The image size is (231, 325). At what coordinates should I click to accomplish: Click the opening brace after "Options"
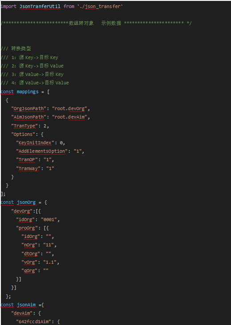[42, 135]
